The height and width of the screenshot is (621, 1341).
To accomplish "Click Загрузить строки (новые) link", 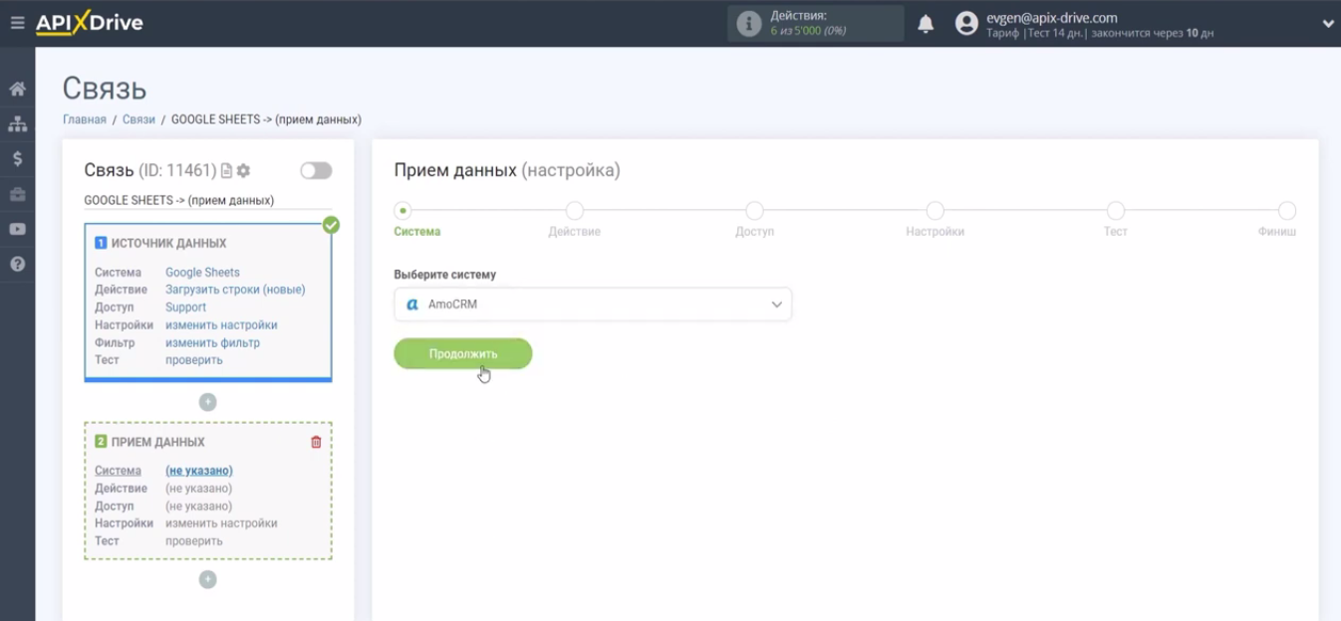I will (235, 290).
